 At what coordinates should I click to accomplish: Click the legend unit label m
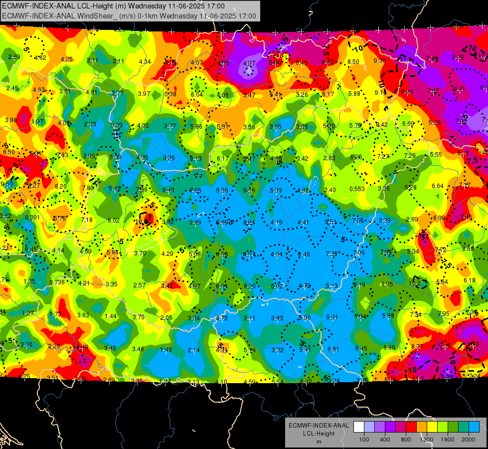point(319,442)
